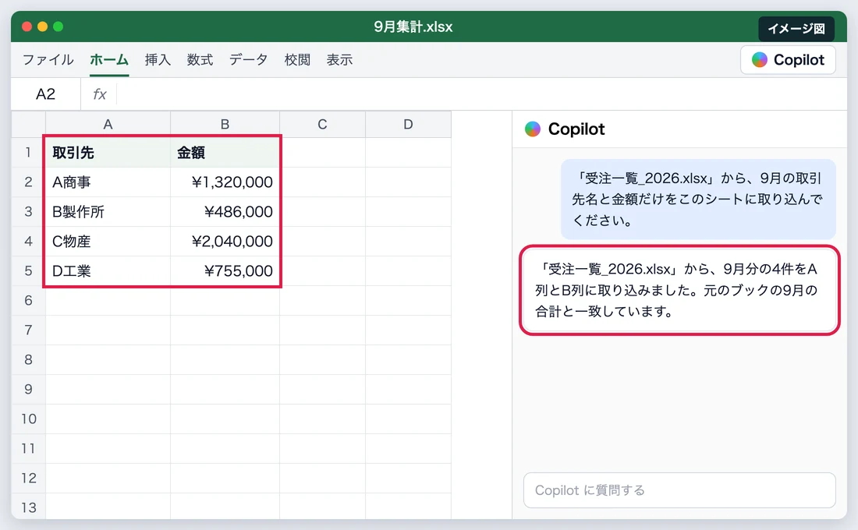Open the ファイル menu

point(48,59)
